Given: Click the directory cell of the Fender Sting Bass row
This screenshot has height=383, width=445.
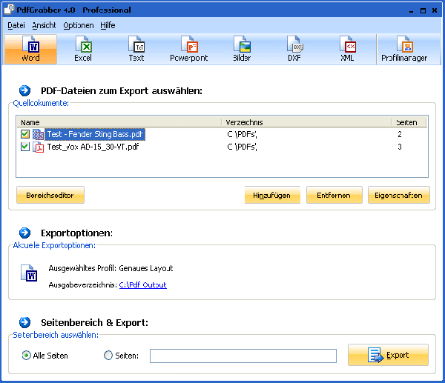Looking at the screenshot, I should (x=242, y=134).
